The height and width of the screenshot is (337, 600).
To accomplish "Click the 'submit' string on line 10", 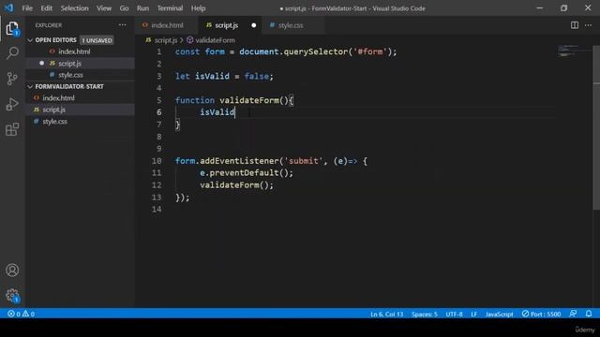I will tap(304, 161).
